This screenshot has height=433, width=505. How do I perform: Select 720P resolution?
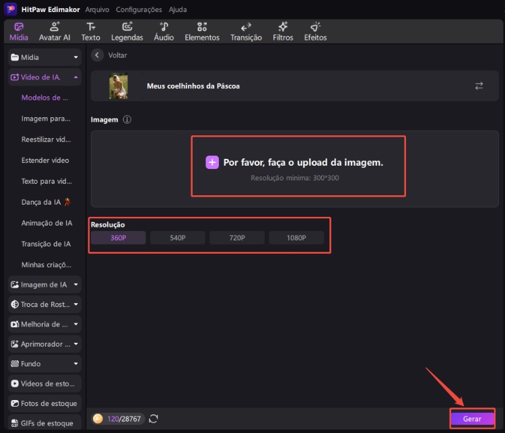(x=236, y=238)
